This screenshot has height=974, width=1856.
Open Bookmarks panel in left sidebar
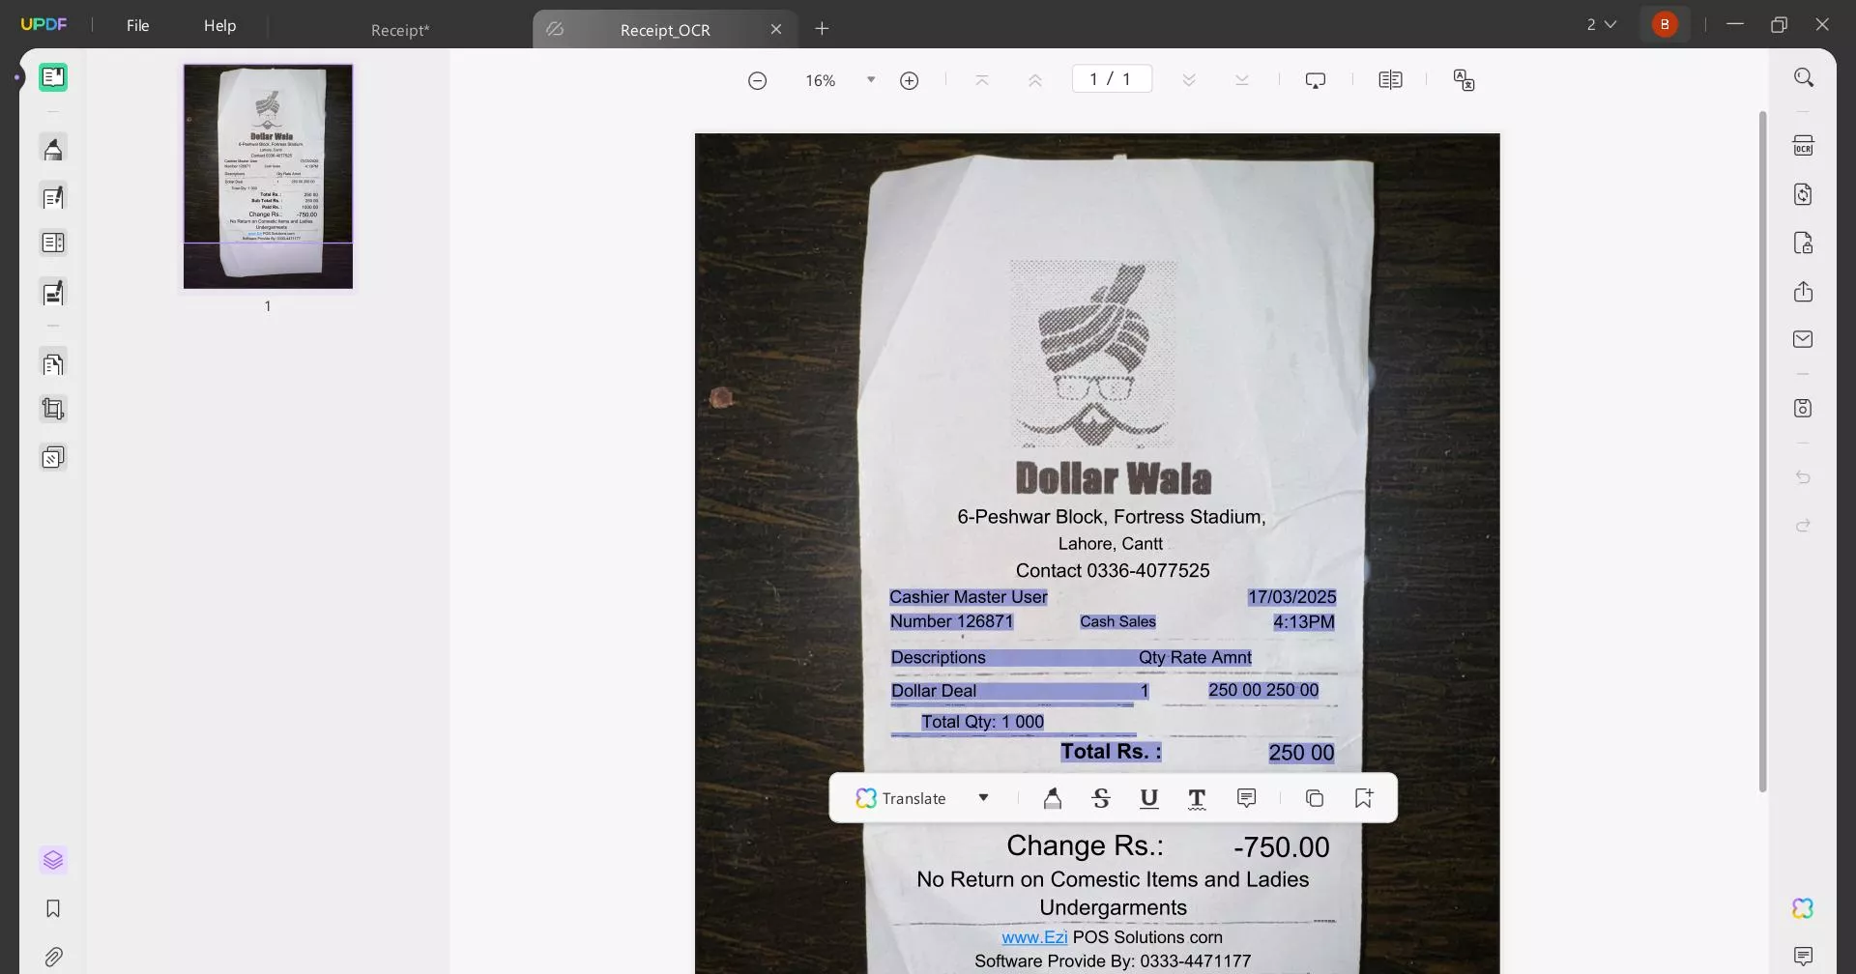click(x=53, y=908)
